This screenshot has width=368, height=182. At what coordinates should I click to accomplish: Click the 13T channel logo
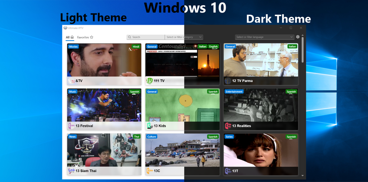228,171
